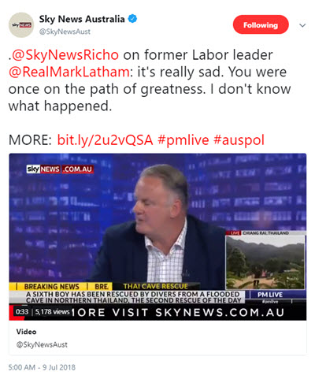Click the blue verified badge icon
The width and height of the screenshot is (315, 379).
132,19
